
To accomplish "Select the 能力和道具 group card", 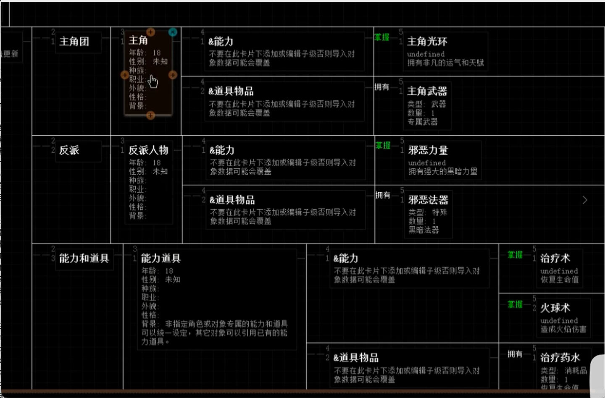I will (x=84, y=259).
